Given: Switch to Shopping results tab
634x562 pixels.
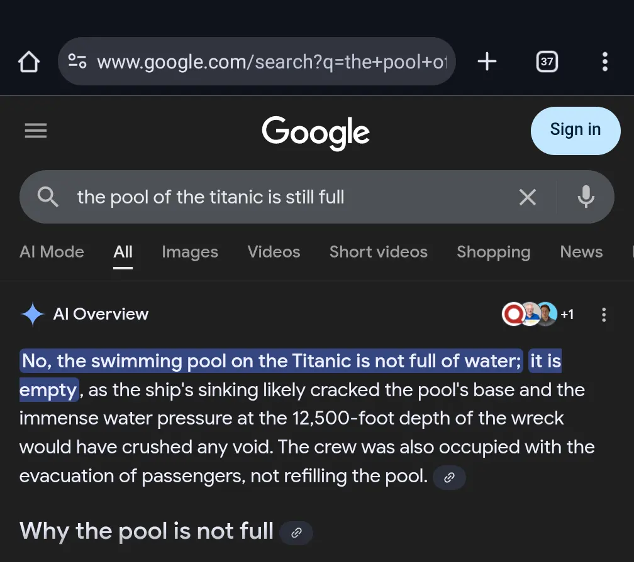Looking at the screenshot, I should coord(493,252).
